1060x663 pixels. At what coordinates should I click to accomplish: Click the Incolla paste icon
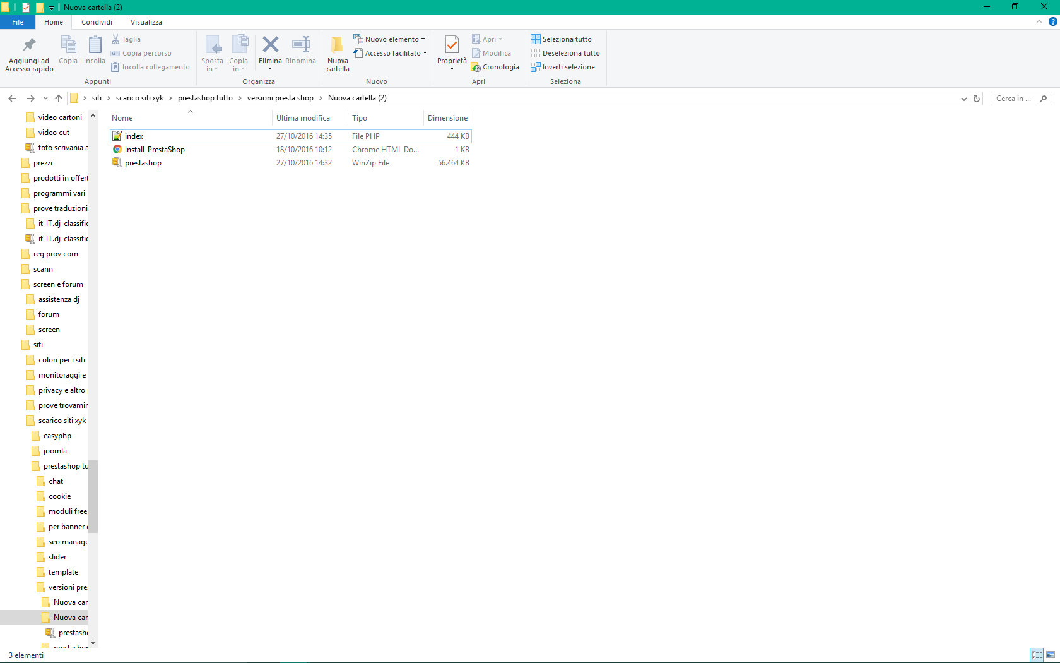point(95,51)
